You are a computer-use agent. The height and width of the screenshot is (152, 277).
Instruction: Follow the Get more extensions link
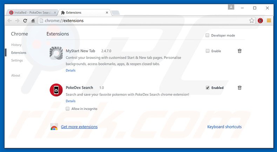(x=79, y=127)
